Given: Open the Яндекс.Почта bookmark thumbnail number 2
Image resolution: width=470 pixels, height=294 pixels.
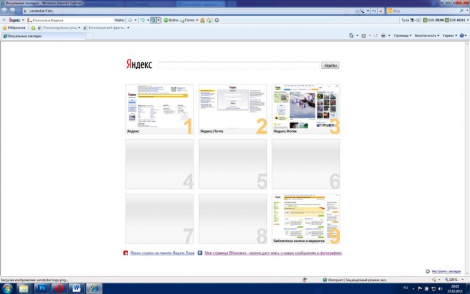Looking at the screenshot, I should point(233,109).
